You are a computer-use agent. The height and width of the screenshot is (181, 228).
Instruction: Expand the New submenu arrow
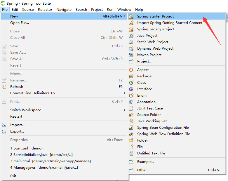coord(125,16)
